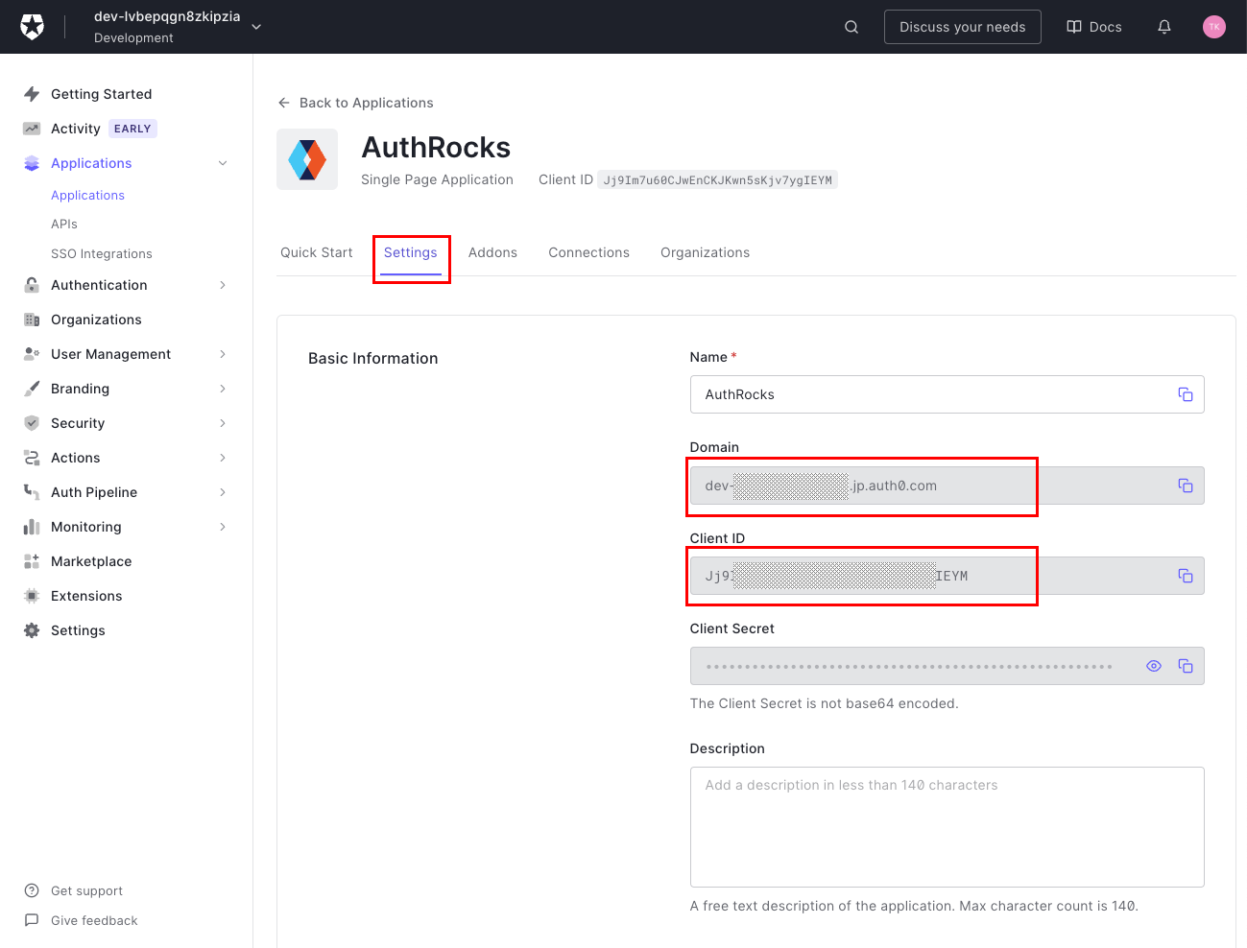The image size is (1247, 948).
Task: Collapse the Applications sidebar section
Action: pos(223,163)
